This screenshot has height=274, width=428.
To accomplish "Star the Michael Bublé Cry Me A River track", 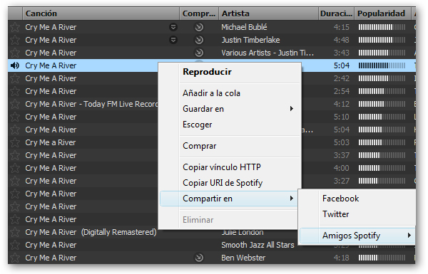I will click(15, 27).
